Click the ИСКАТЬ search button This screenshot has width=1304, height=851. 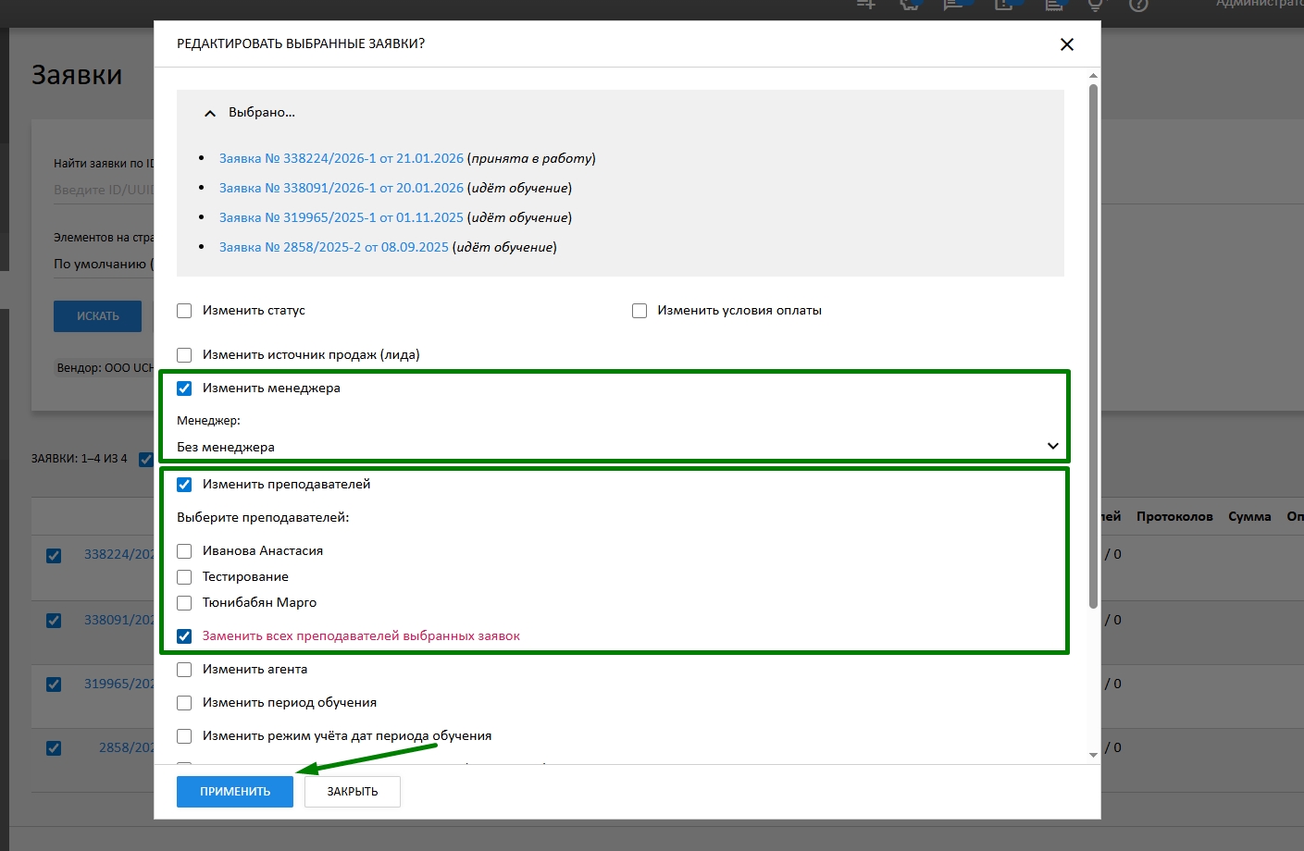pyautogui.click(x=97, y=316)
